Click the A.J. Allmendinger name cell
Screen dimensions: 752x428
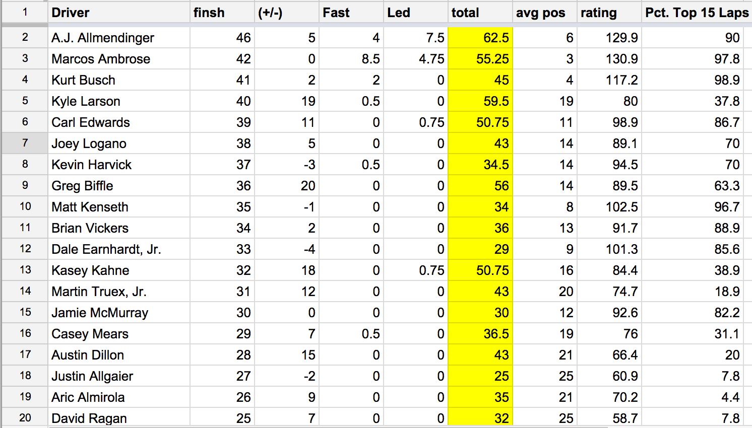pyautogui.click(x=118, y=38)
